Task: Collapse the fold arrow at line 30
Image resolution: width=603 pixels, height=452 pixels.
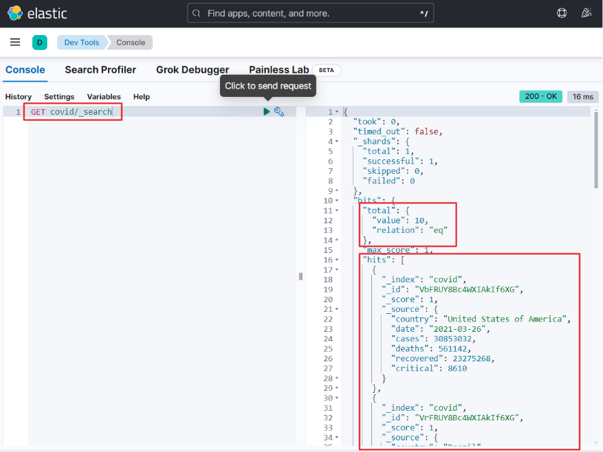Action: [337, 398]
